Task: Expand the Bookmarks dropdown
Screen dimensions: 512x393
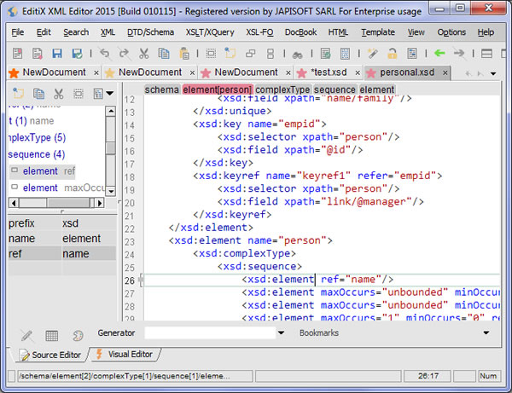Action: pos(486,333)
